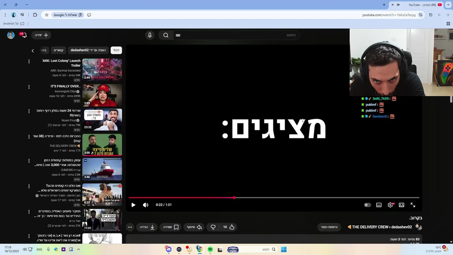Show hidden system tray icons
Screen dimensions: 453x255
[x=79, y=250]
